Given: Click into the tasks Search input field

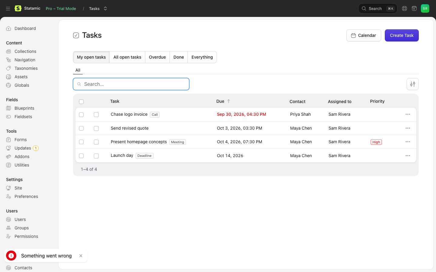Looking at the screenshot, I should 131,84.
